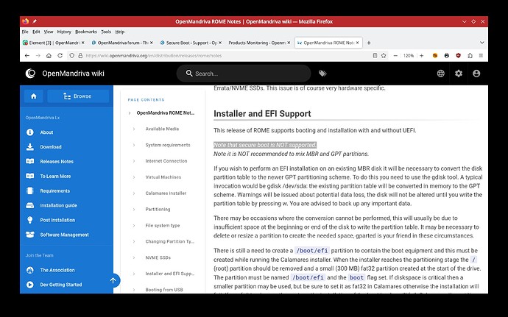This screenshot has height=317, width=508.
Task: Go back with browser back arrow
Action: coord(27,56)
